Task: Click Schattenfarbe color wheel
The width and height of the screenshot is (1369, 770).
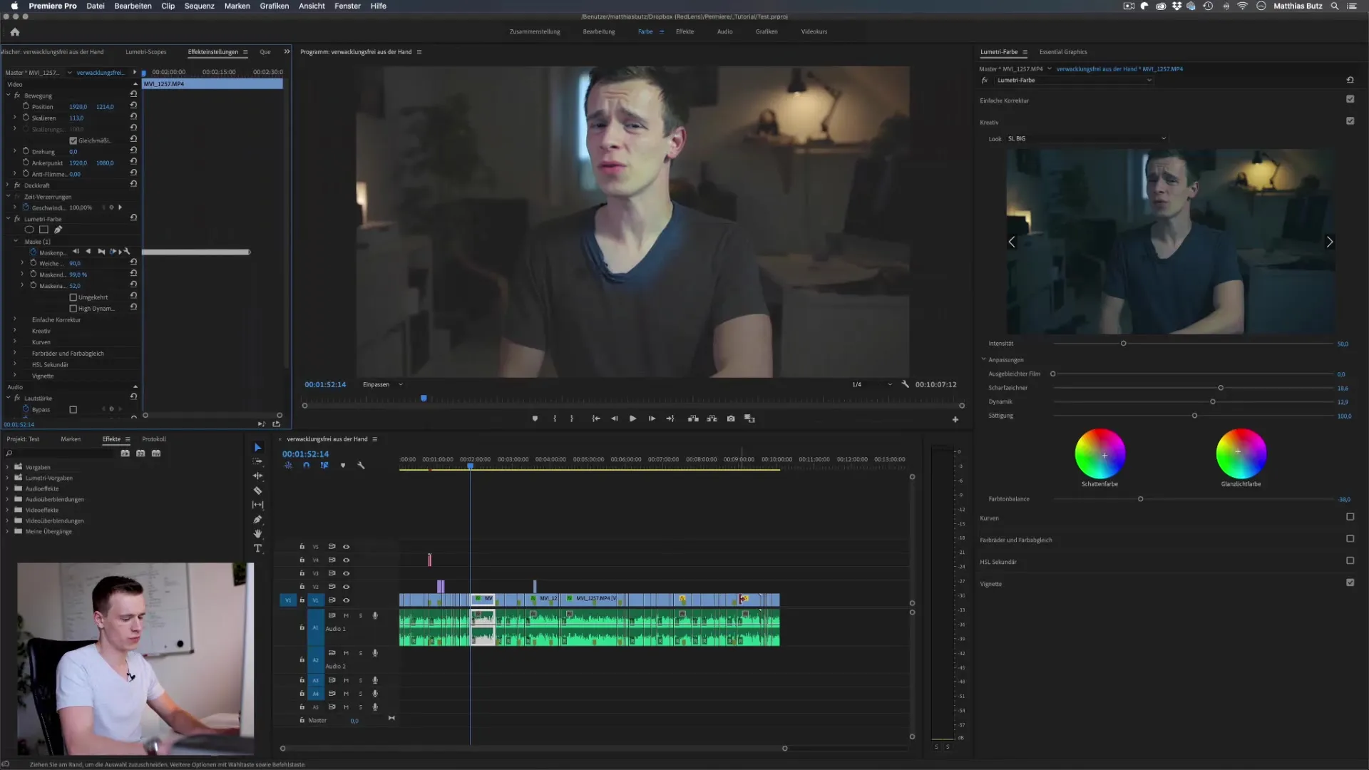Action: [x=1100, y=453]
